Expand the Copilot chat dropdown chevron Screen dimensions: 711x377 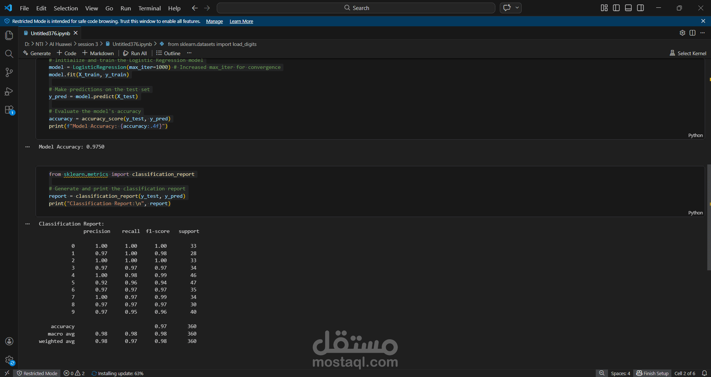tap(517, 8)
